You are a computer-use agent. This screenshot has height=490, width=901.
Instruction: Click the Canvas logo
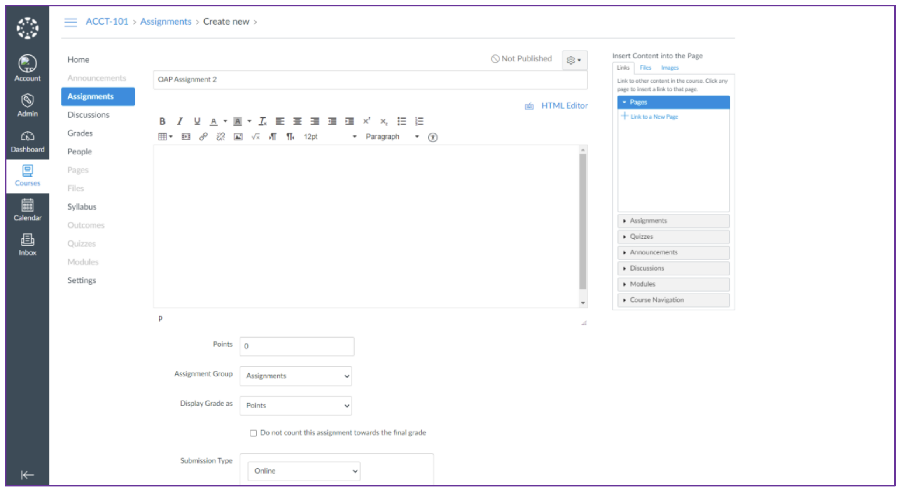(x=27, y=28)
